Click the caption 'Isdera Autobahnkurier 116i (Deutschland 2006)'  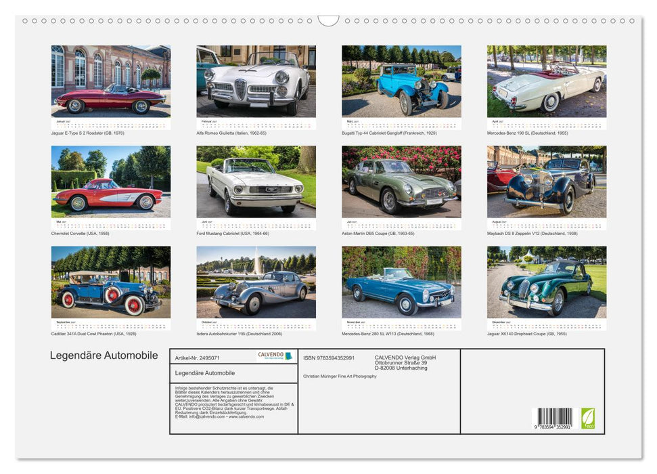(x=240, y=334)
